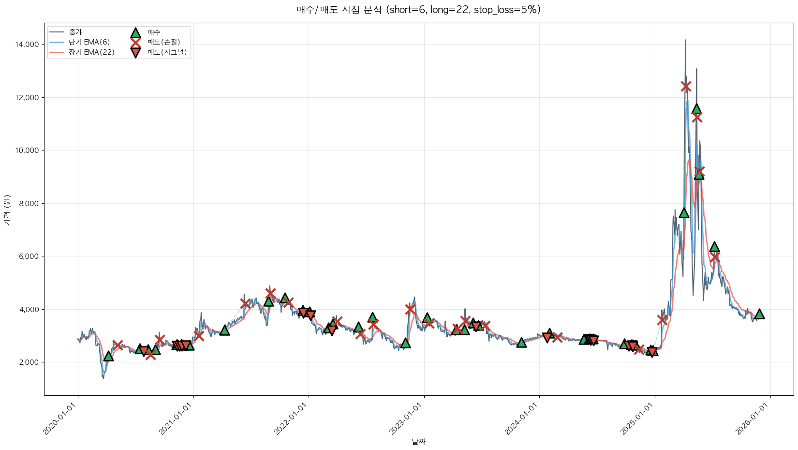Click the red X 매도(손절) legend icon
Image resolution: width=798 pixels, height=450 pixels.
[x=135, y=42]
